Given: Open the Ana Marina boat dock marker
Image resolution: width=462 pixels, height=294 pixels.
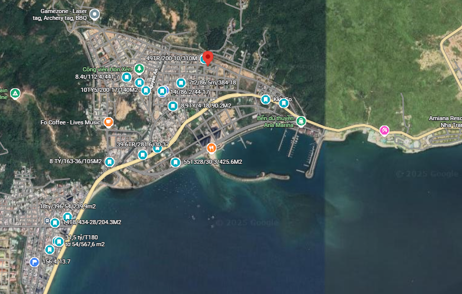Looking at the screenshot, I should coord(301,121).
